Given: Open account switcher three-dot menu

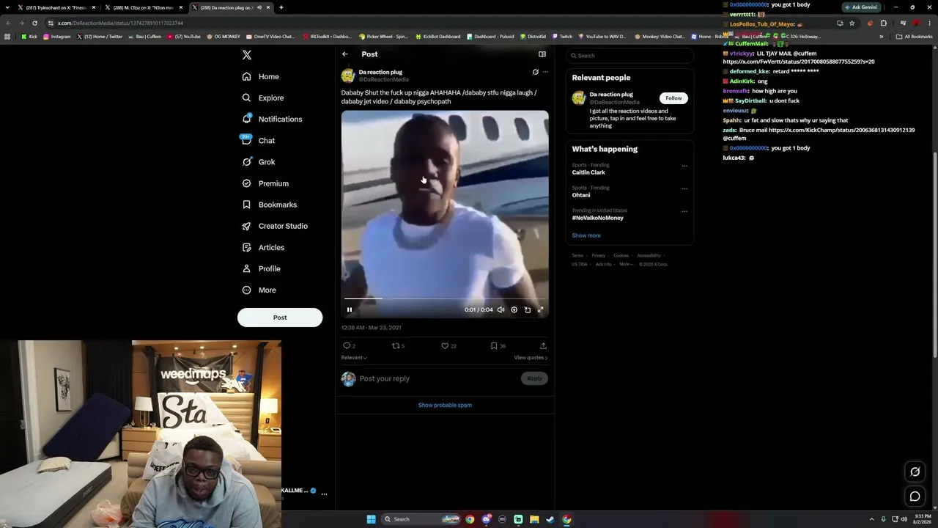Looking at the screenshot, I should click(x=324, y=494).
